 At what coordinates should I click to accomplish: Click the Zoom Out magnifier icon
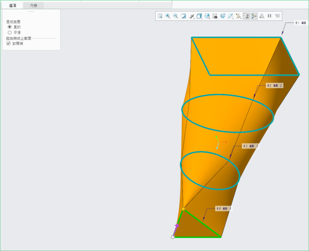(175, 16)
